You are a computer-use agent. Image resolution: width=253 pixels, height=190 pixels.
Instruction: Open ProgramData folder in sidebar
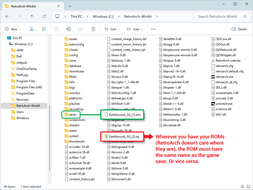(23, 93)
